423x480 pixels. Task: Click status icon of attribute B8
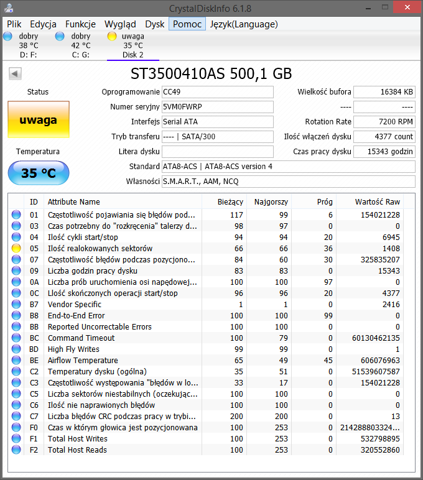[x=16, y=315]
